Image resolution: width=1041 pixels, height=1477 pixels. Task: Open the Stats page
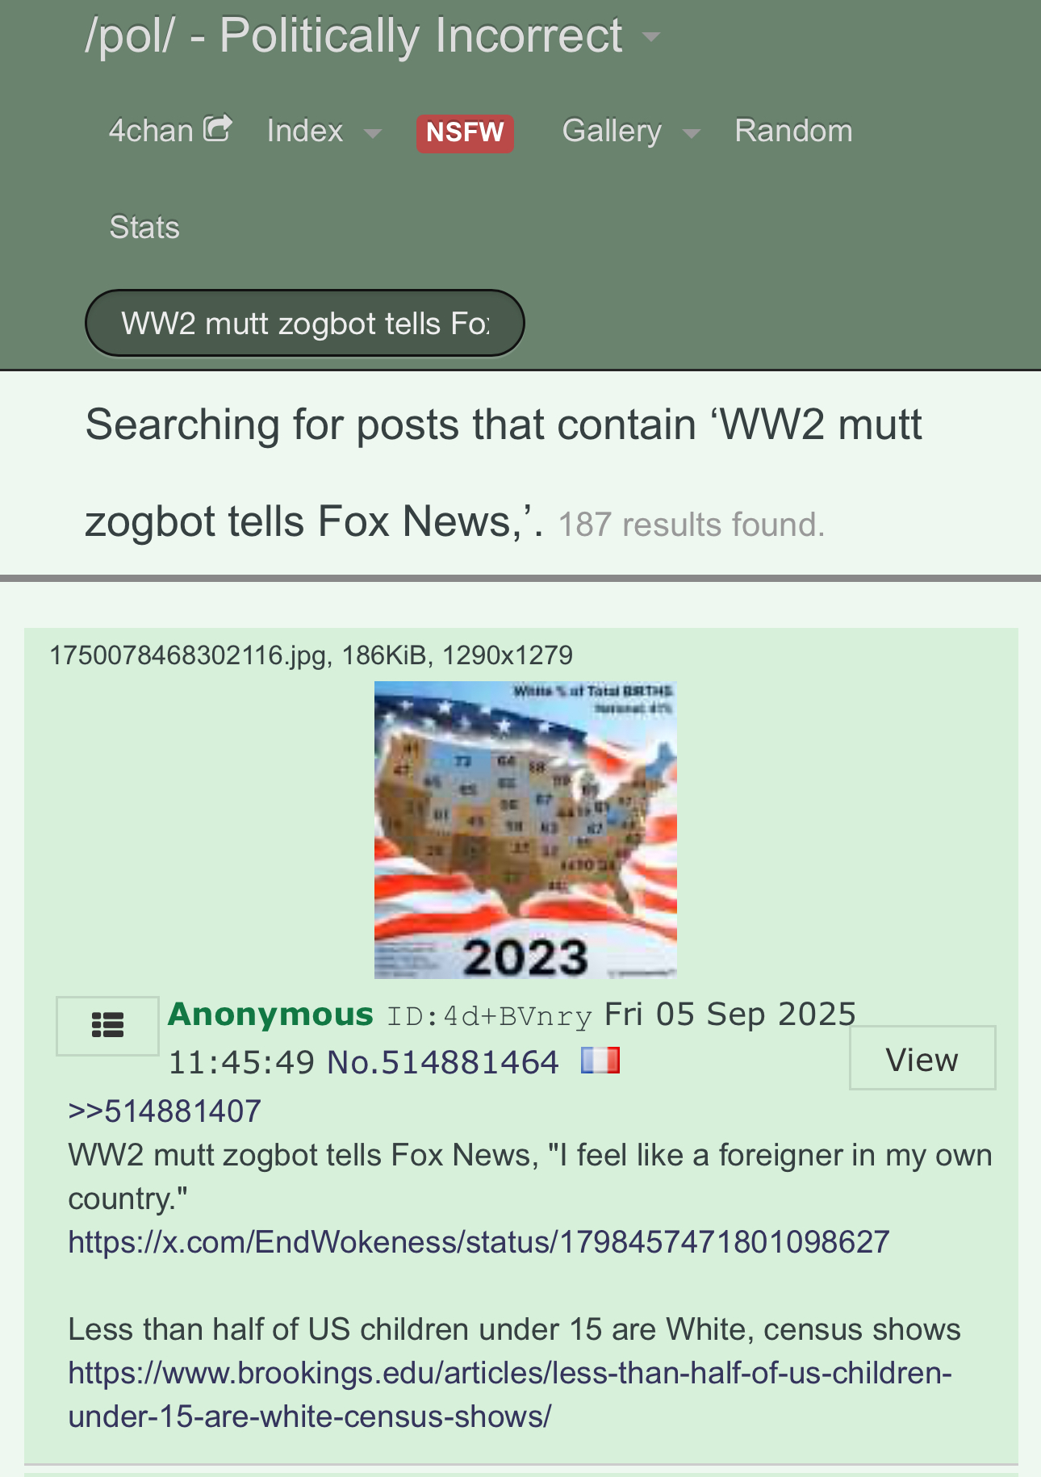tap(144, 228)
